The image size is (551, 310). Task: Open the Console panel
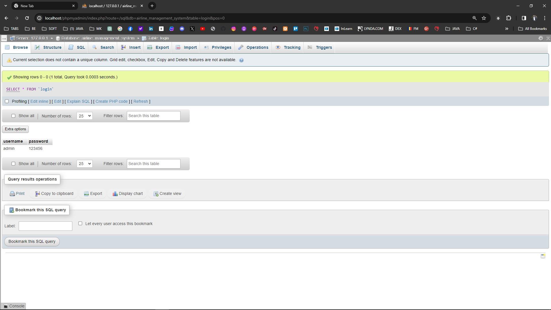(x=13, y=306)
